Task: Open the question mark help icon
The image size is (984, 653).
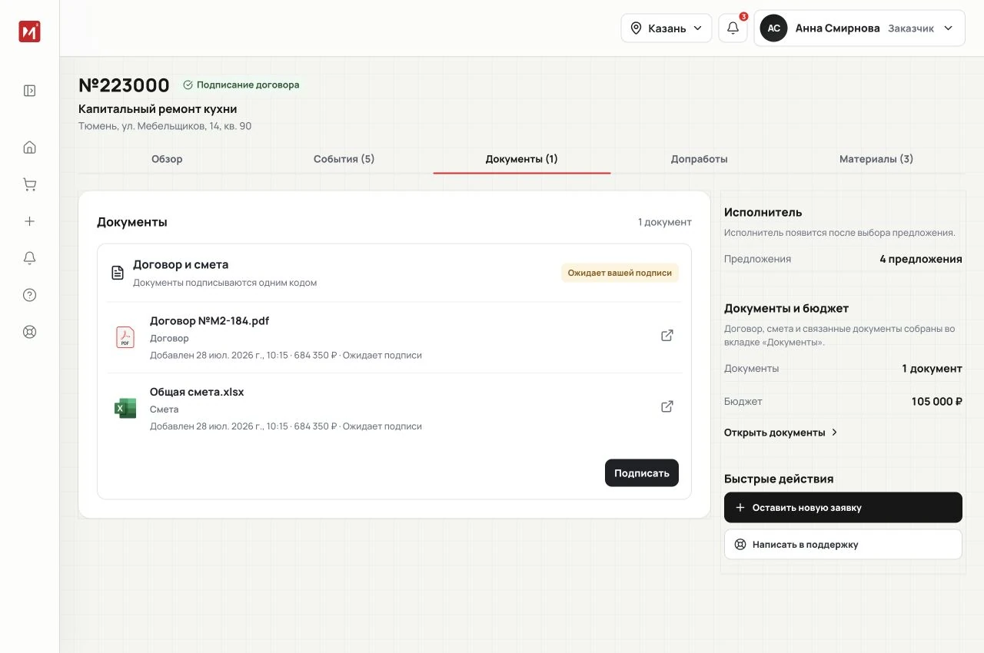Action: 29,295
